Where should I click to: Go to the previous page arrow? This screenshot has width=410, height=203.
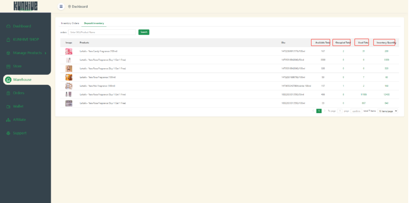(313, 111)
